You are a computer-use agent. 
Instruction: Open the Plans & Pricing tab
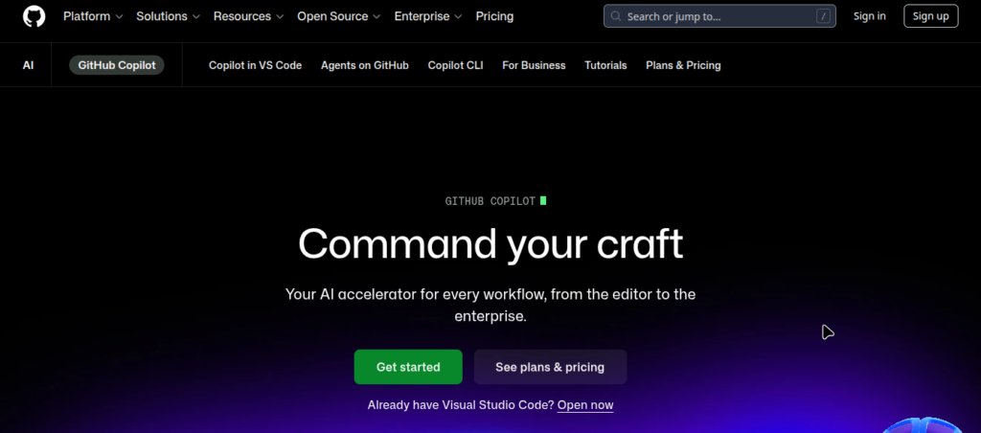[x=683, y=65]
